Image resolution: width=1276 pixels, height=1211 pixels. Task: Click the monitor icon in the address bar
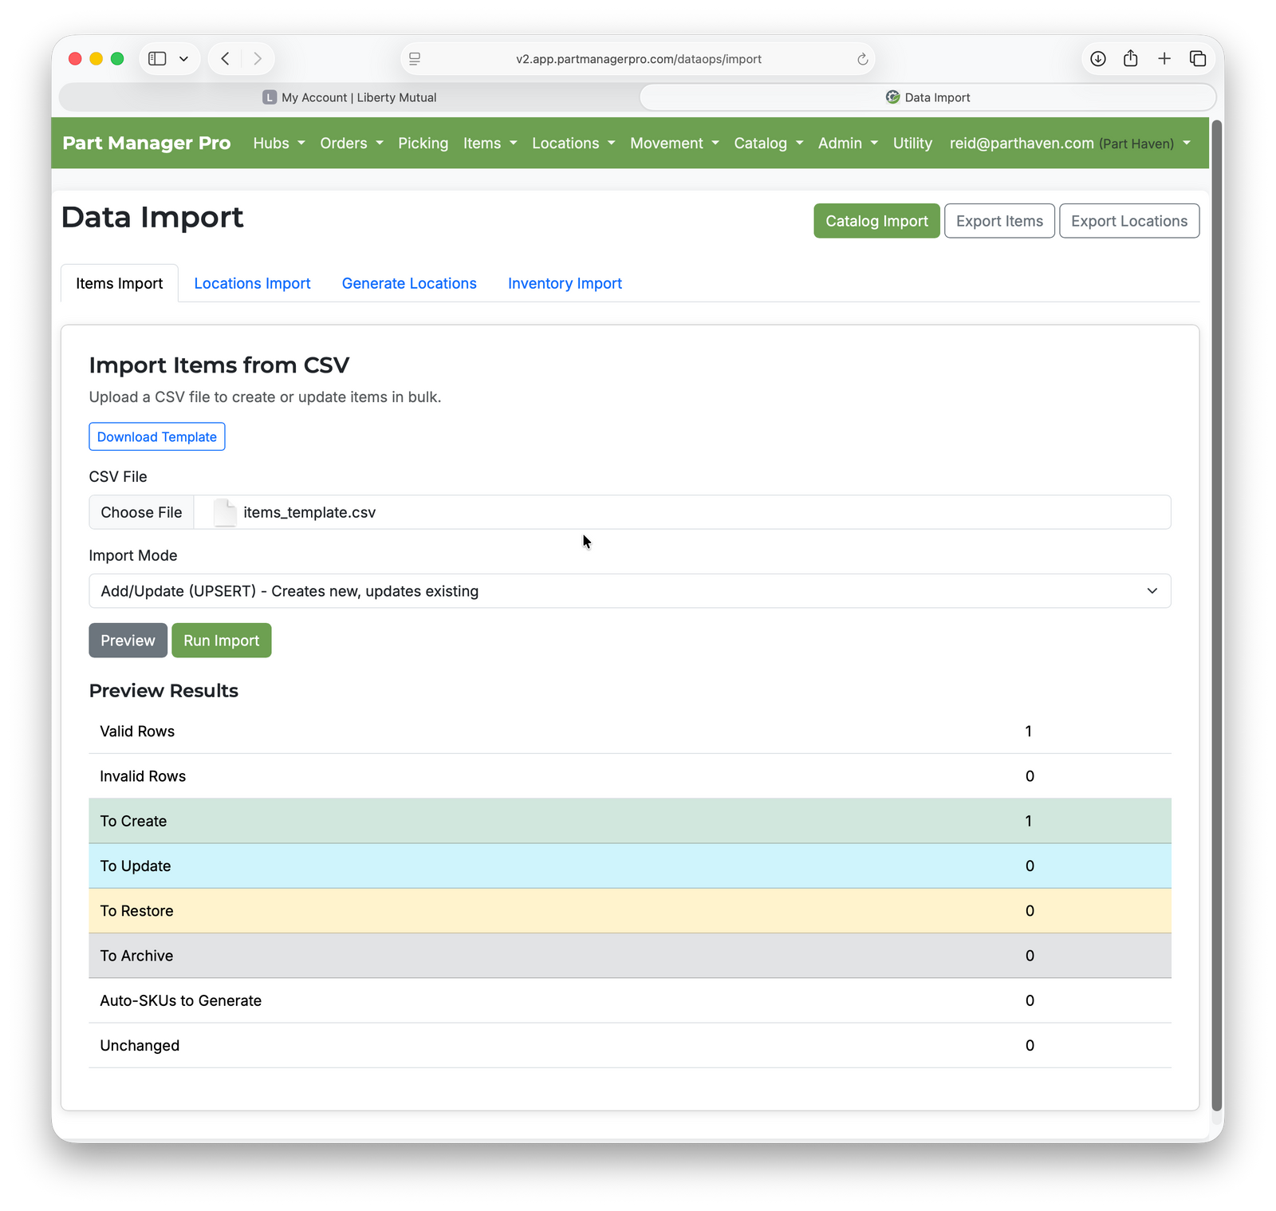coord(414,58)
